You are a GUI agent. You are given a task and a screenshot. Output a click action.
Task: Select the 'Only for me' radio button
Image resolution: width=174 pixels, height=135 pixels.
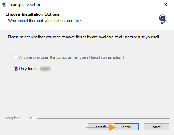[16, 69]
